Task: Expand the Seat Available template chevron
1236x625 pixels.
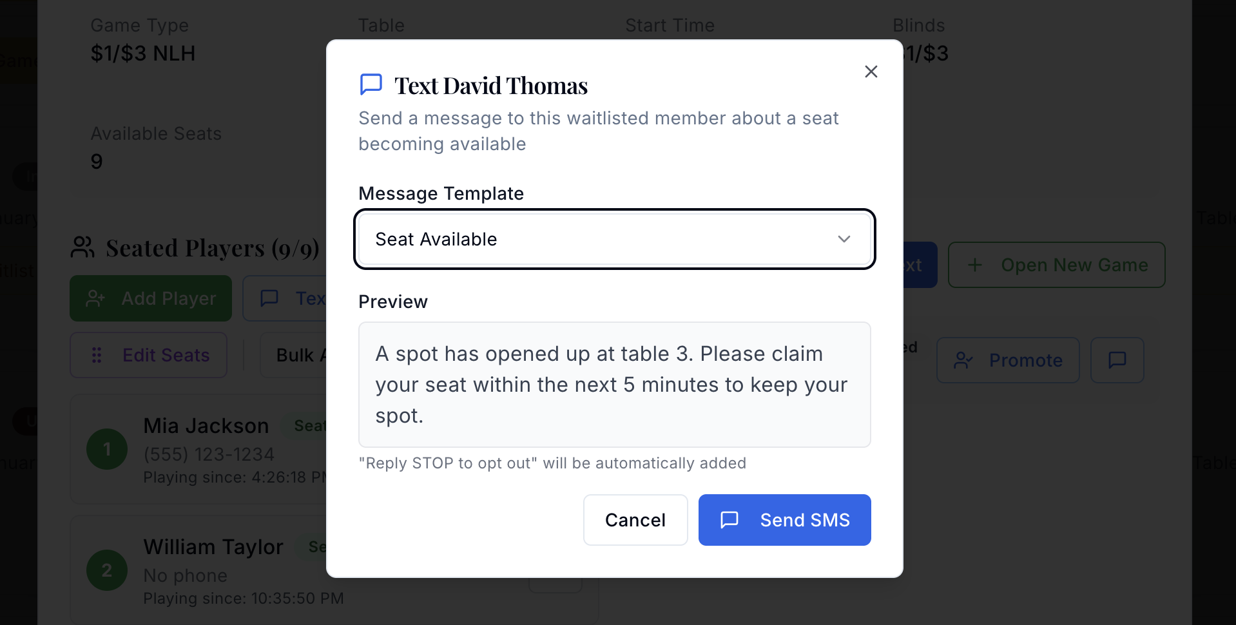Action: 845,239
